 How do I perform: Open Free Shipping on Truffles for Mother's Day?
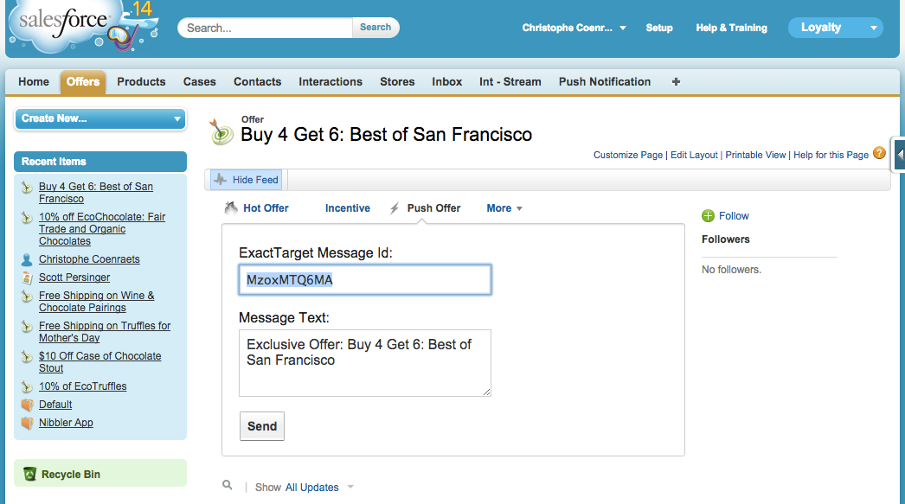tap(105, 332)
